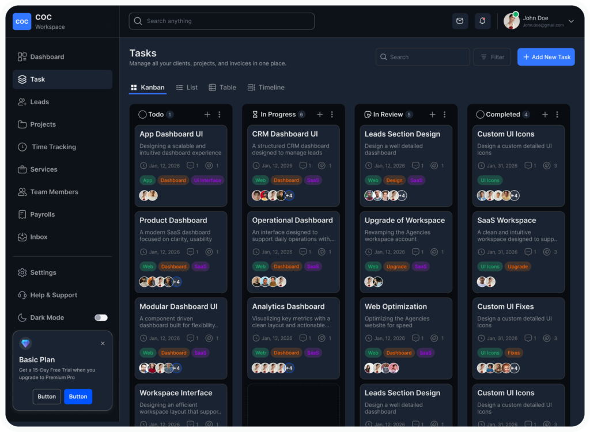
Task: Toggle the Dark Mode switch
Action: [101, 317]
